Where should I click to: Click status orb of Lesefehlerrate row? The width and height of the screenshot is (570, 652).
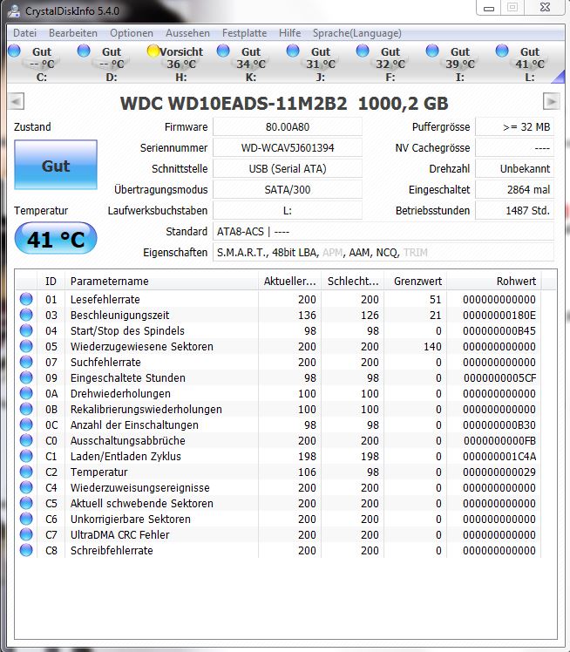pyautogui.click(x=26, y=299)
